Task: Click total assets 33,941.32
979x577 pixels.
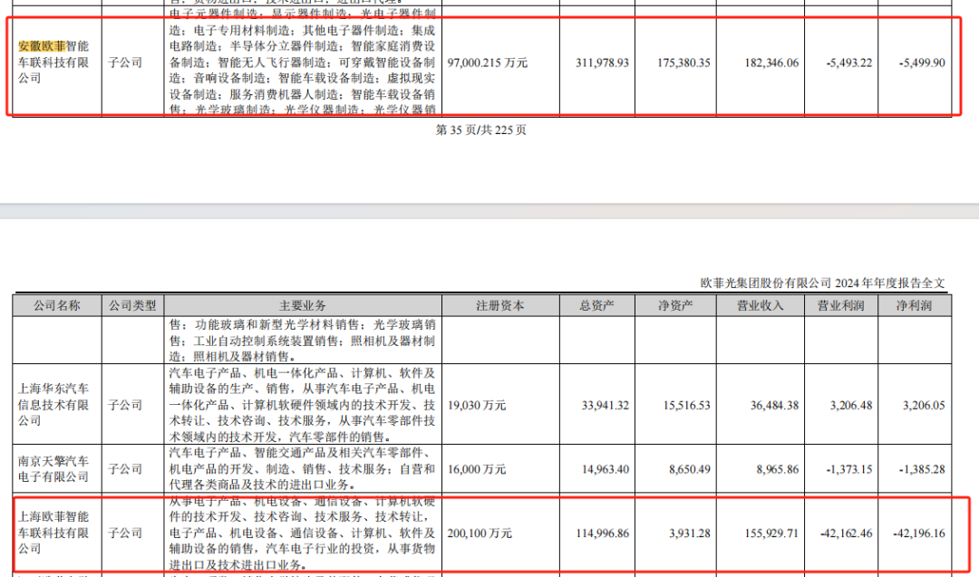Action: (605, 405)
